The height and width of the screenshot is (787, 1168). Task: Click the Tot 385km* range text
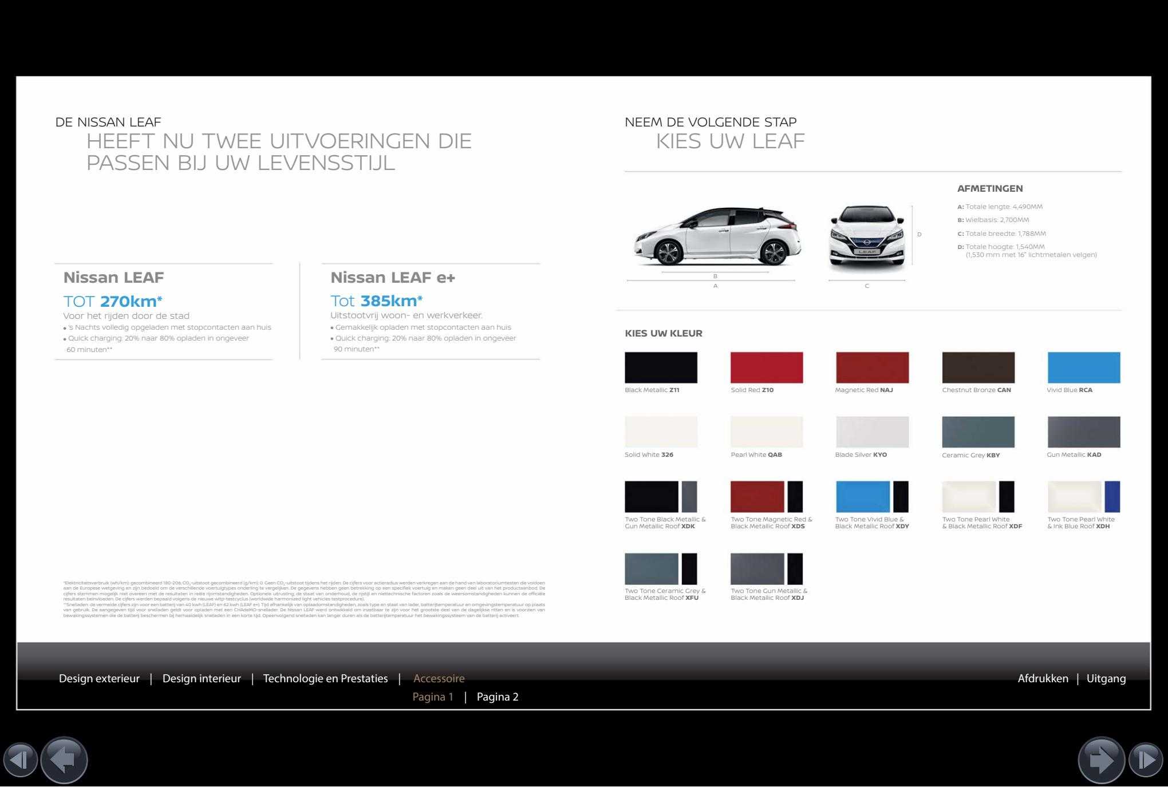tap(376, 300)
